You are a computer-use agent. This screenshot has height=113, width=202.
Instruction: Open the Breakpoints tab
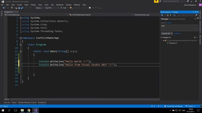pos(42,102)
